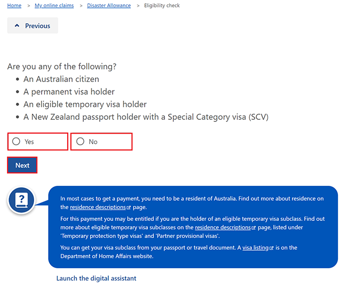Screen dimensions: 347x288
Task: Choose the Yes option label
Action: click(x=29, y=142)
